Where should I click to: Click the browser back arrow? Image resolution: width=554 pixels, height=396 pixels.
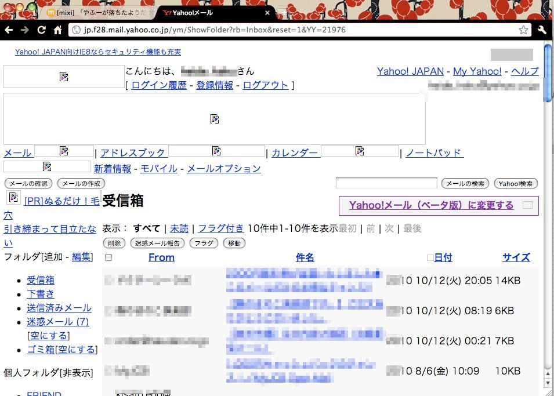(9, 30)
